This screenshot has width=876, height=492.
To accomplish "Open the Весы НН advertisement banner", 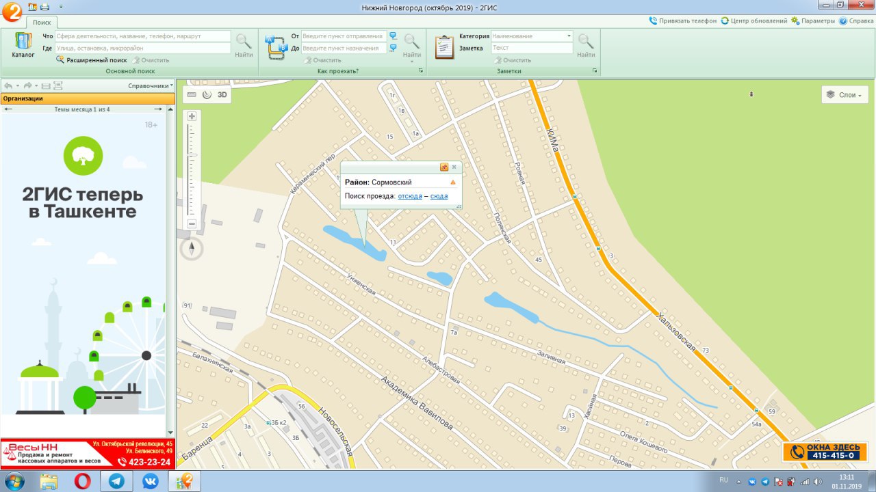I will [88, 454].
